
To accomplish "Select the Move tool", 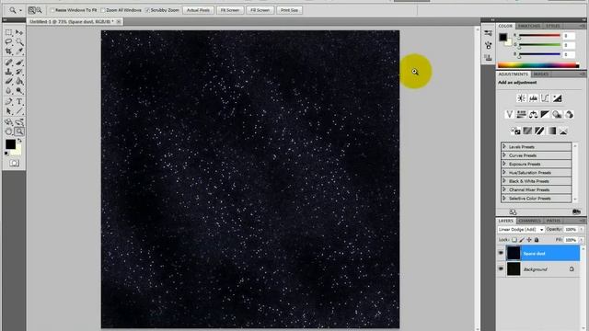I will [19, 33].
